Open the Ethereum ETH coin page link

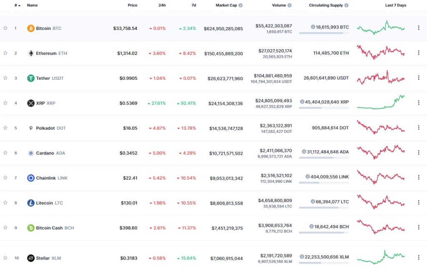[51, 53]
